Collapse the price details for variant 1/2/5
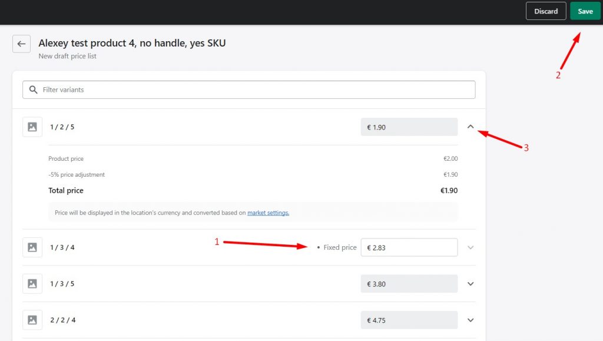 471,127
